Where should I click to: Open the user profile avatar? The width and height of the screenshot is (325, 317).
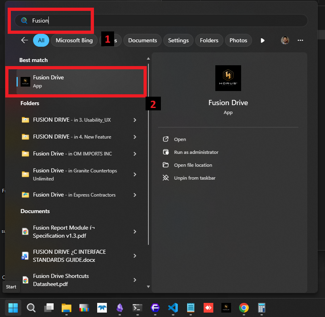tap(285, 40)
